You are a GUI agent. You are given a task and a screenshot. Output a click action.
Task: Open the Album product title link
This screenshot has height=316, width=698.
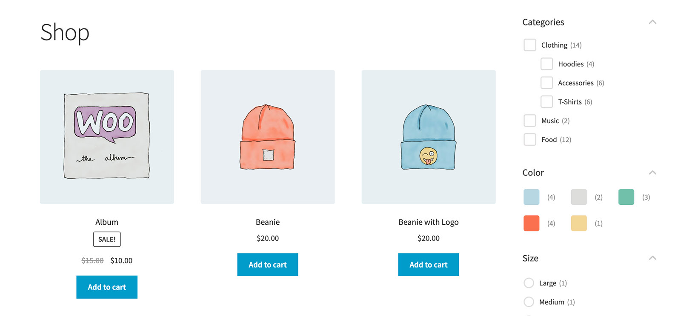(107, 222)
